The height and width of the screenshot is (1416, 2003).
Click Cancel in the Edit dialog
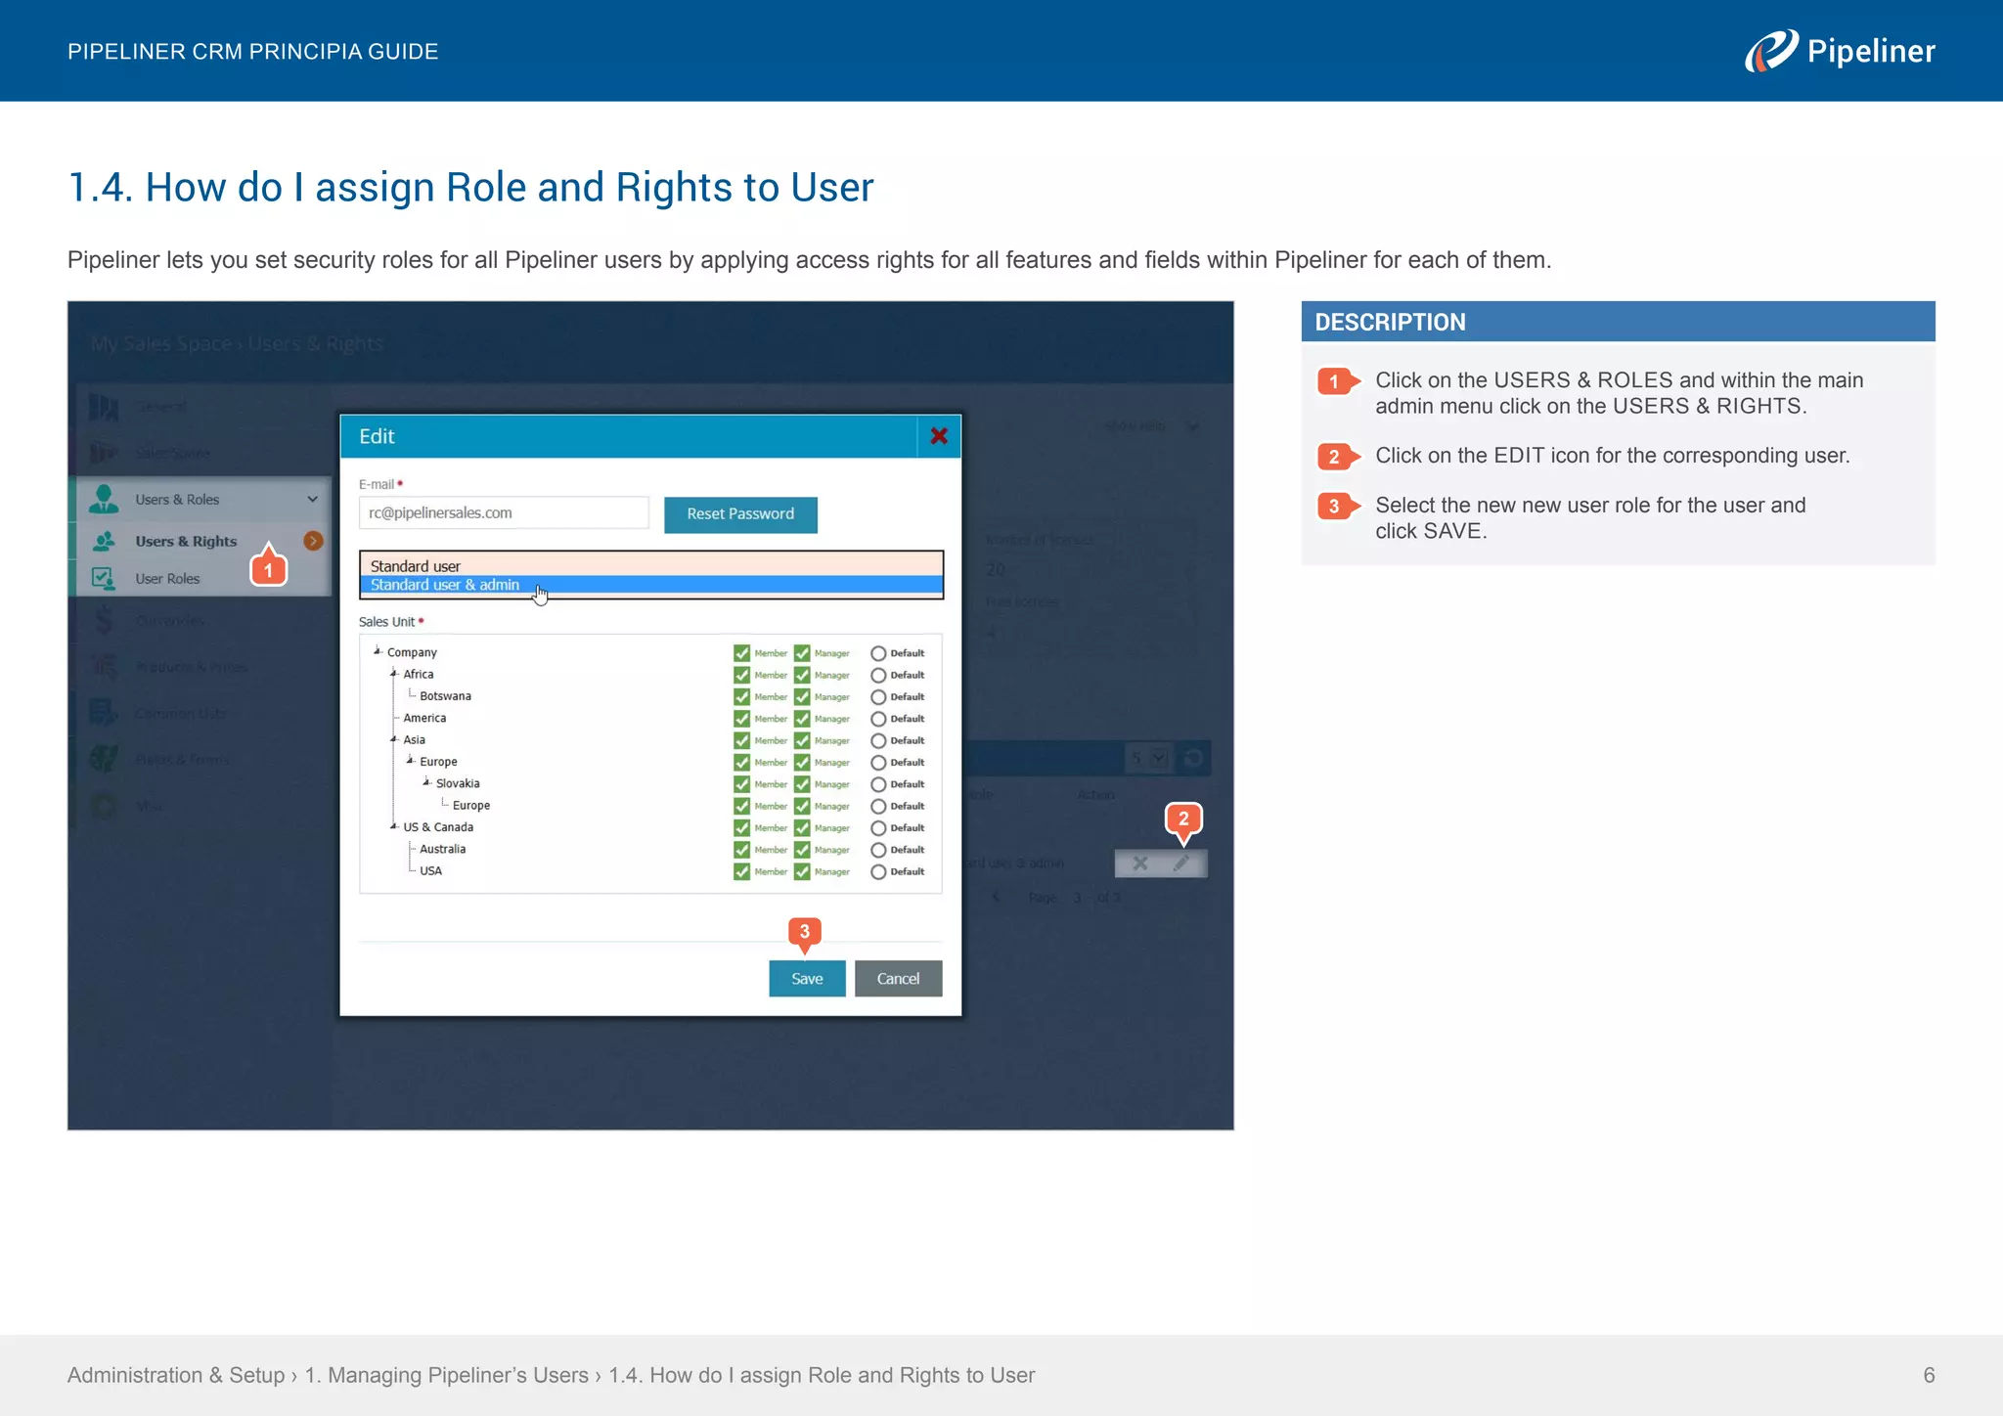(x=898, y=979)
